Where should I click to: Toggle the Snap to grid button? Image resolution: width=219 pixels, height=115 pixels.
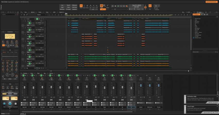(102, 5)
